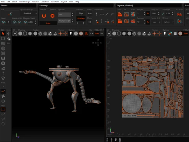The image size is (189, 142).
Task: Toggle Prevent Flips
Action: (x=81, y=13)
